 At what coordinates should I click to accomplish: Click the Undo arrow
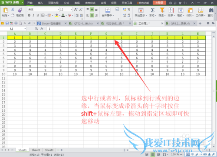[25, 23]
